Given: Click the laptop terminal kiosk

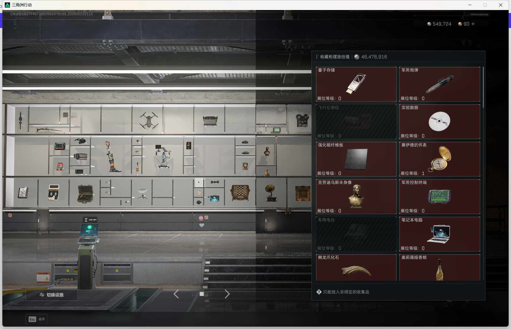Looking at the screenshot, I should 88,256.
